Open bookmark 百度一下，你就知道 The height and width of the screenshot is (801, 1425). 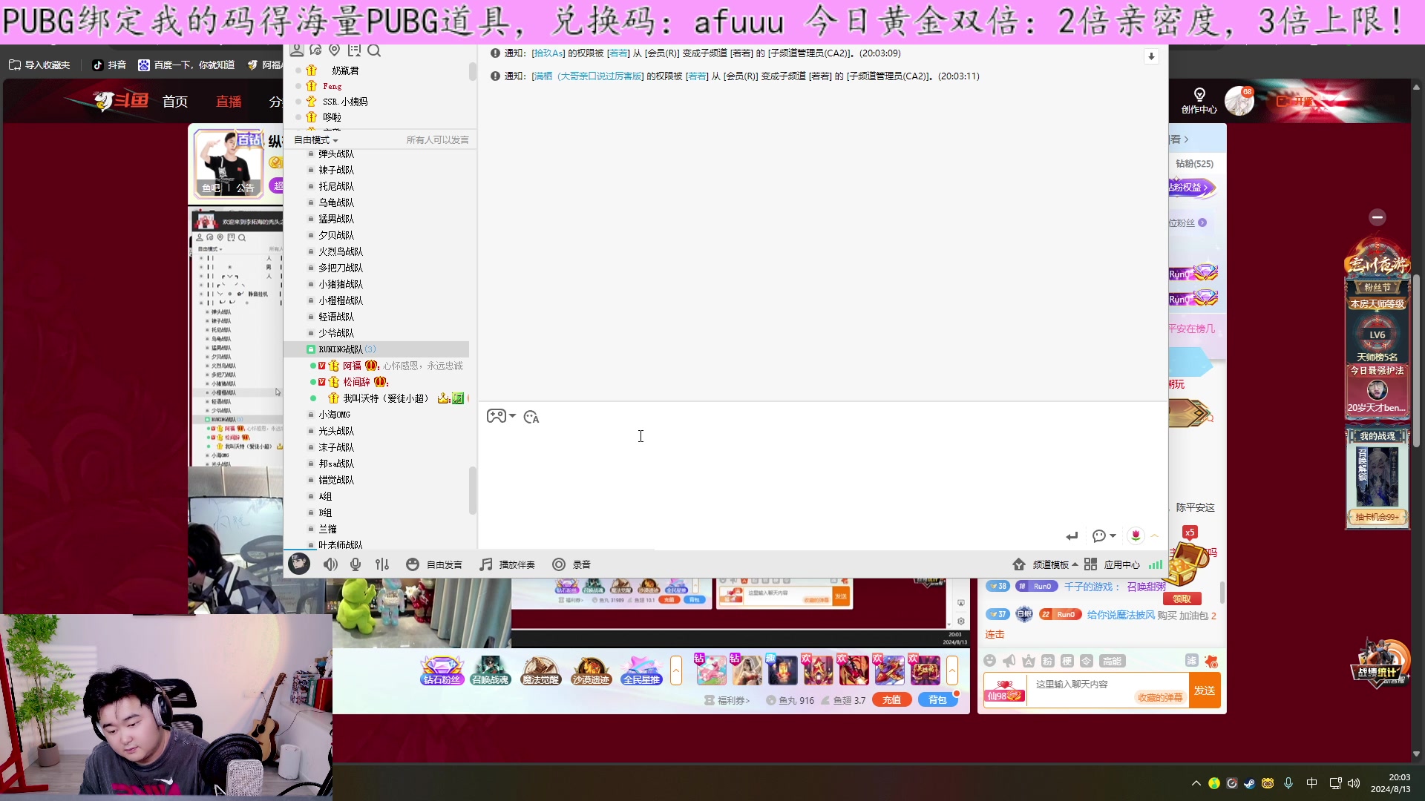[186, 65]
